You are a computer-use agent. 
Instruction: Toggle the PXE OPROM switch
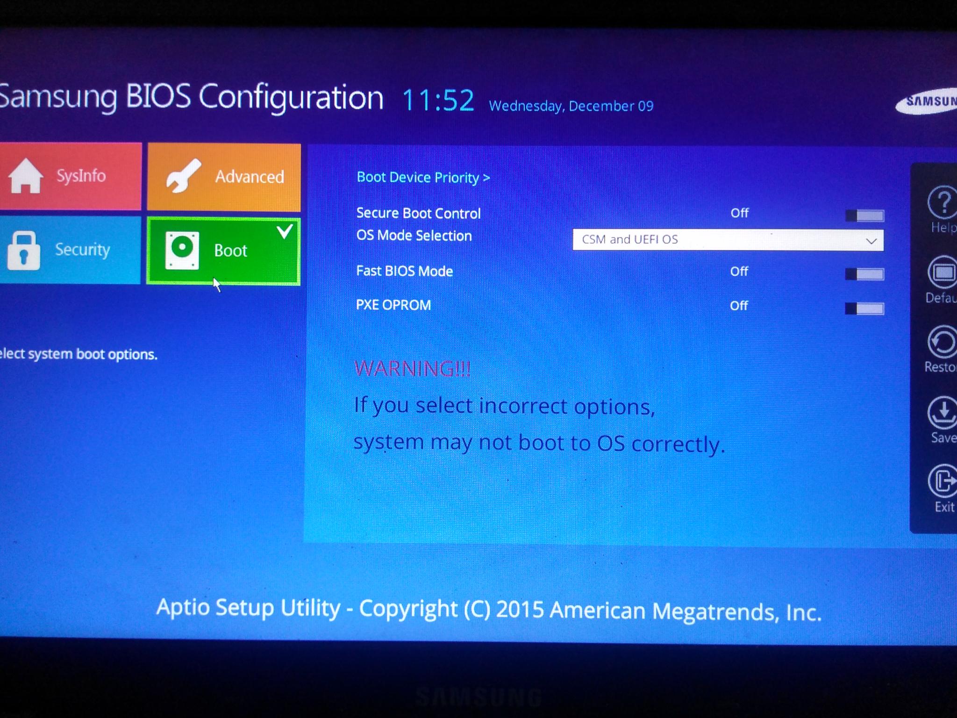tap(864, 309)
